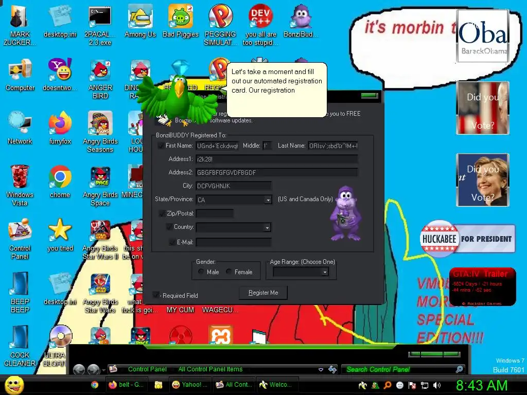Switch to 'All Cont...' taskbar window
The width and height of the screenshot is (527, 395).
[x=234, y=385]
